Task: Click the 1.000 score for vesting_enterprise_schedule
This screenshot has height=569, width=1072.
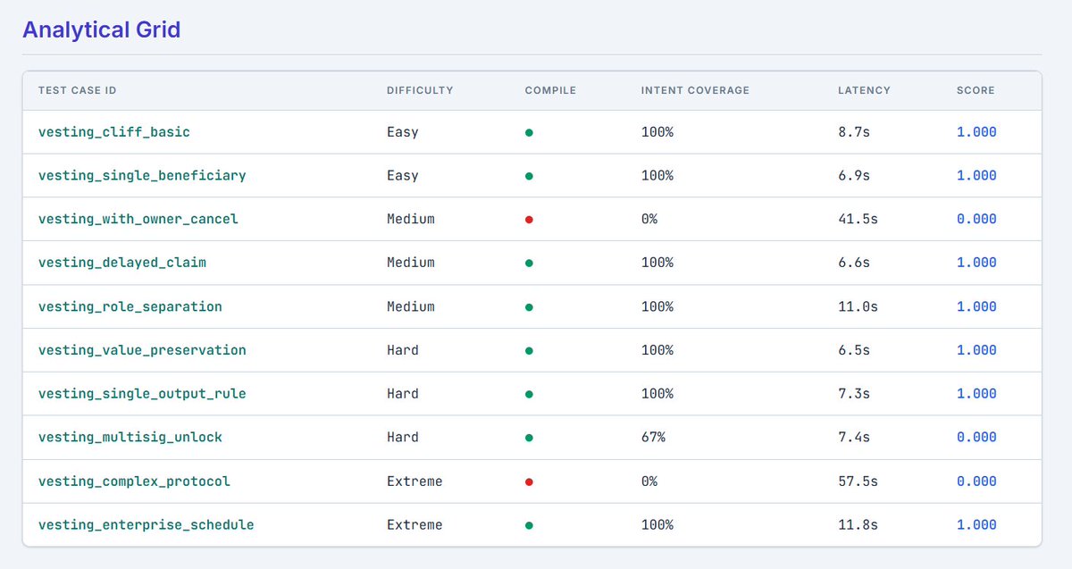Action: (x=976, y=525)
